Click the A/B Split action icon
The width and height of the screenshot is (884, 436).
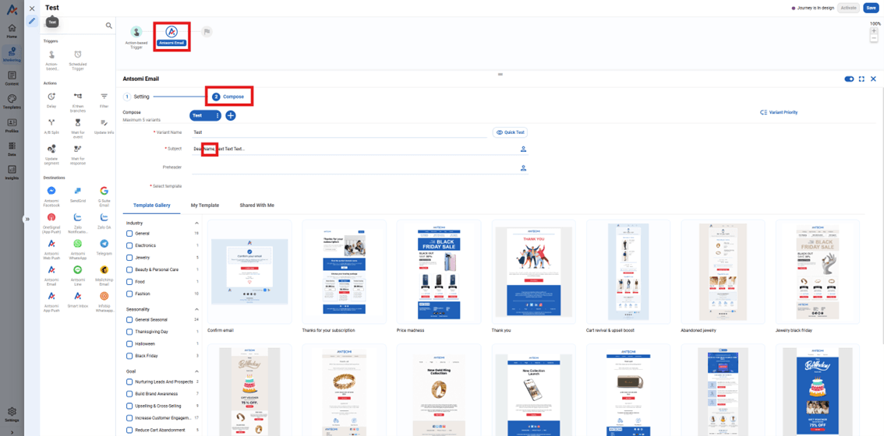(x=51, y=123)
